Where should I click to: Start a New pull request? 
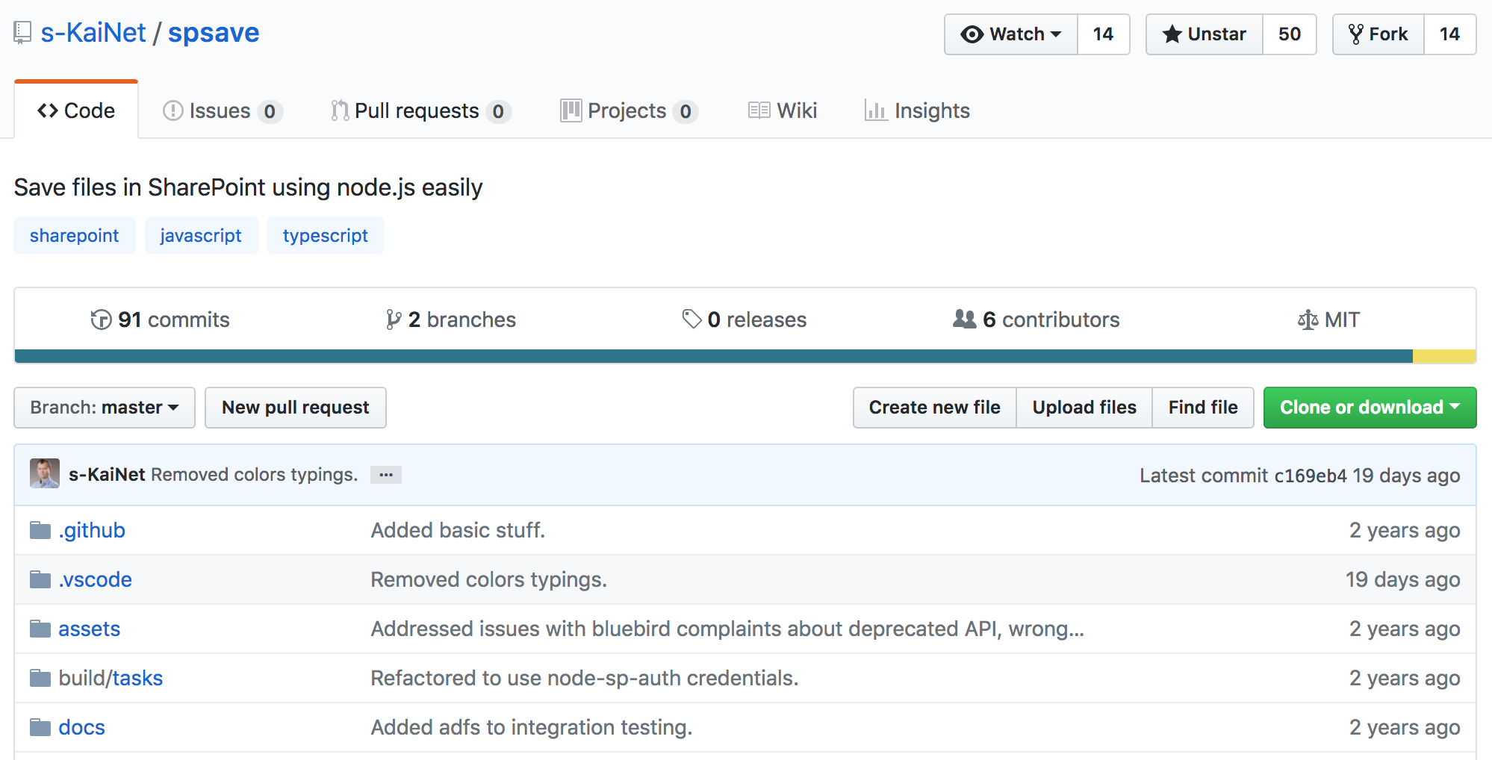[x=296, y=408]
